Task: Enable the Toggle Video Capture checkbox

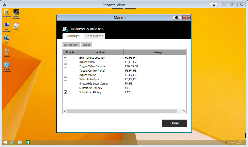Action: point(66,66)
